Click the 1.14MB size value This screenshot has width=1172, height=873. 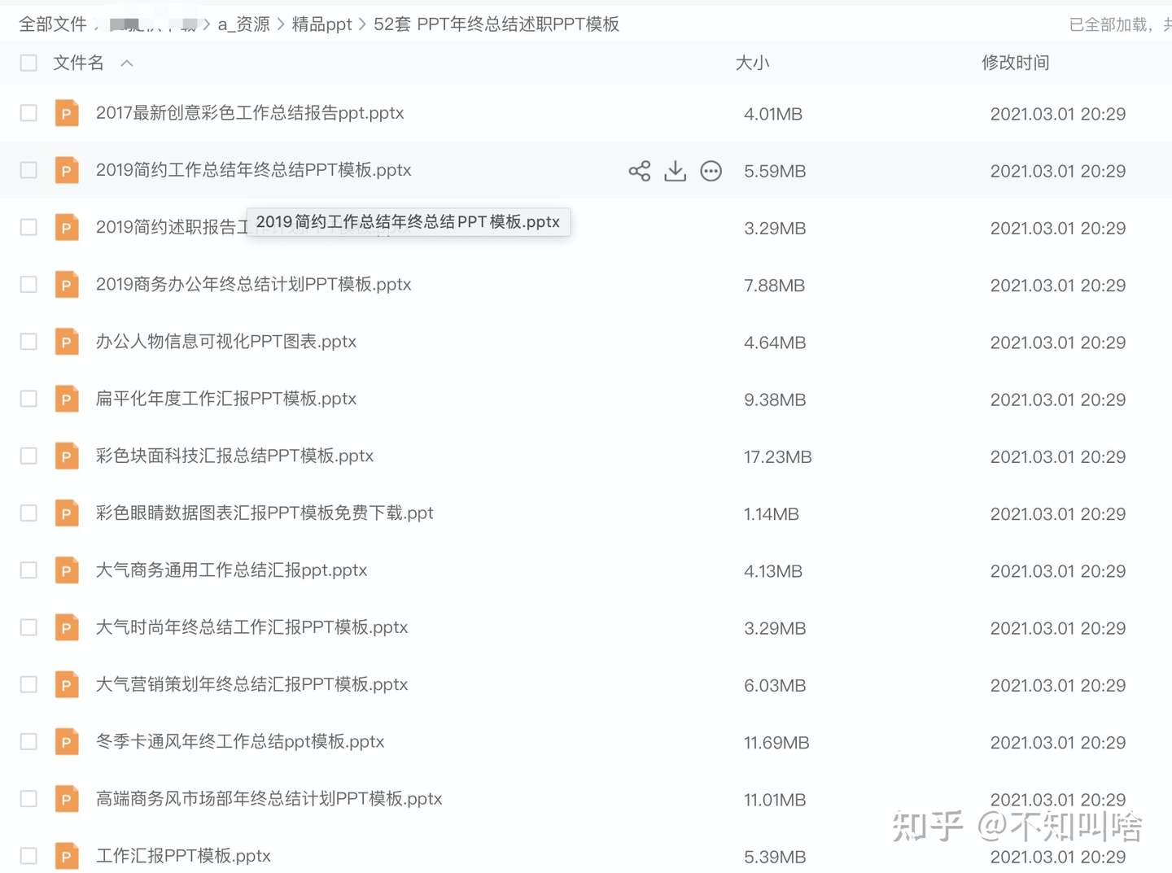[x=772, y=514]
